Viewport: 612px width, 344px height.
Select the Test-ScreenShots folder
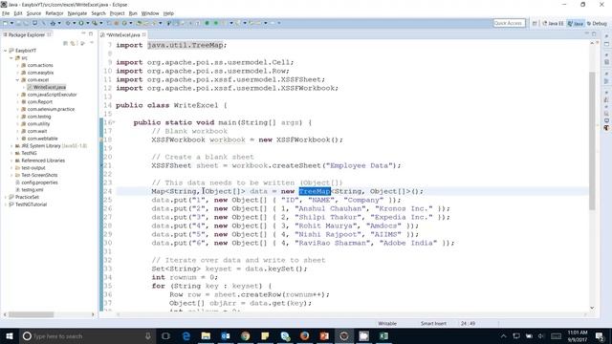pos(39,175)
